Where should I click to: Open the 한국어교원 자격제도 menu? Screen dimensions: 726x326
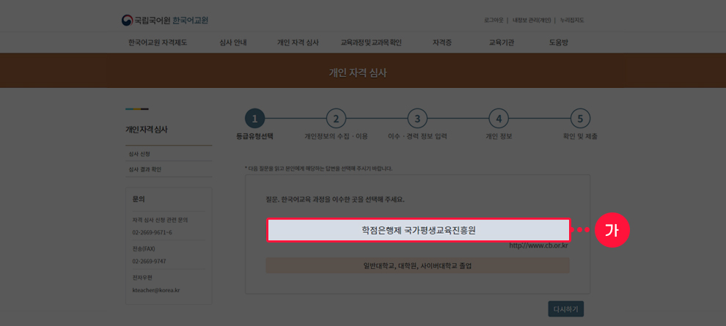(x=158, y=42)
